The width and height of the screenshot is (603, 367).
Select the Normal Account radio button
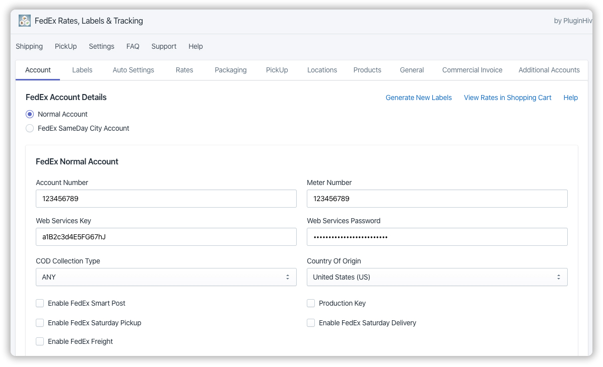[30, 114]
